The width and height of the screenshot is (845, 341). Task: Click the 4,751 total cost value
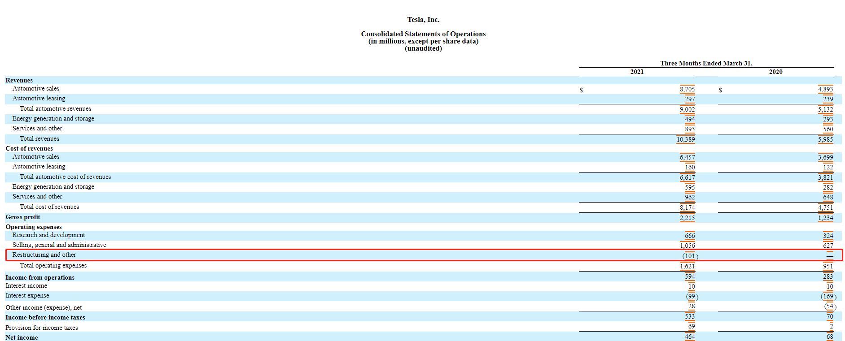(x=825, y=207)
